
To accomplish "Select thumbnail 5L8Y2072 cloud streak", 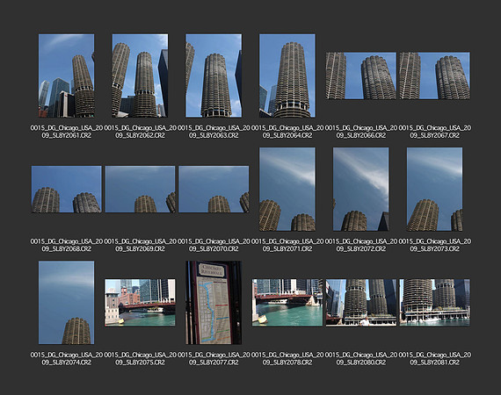I will [x=361, y=190].
